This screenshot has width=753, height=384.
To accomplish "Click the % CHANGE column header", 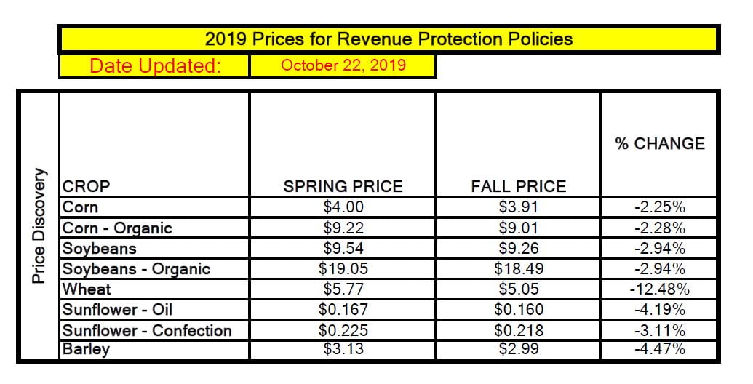I will click(x=660, y=143).
